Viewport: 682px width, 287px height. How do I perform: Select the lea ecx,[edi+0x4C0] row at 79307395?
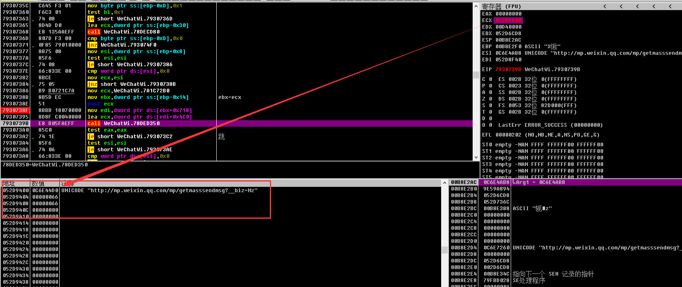(x=237, y=117)
